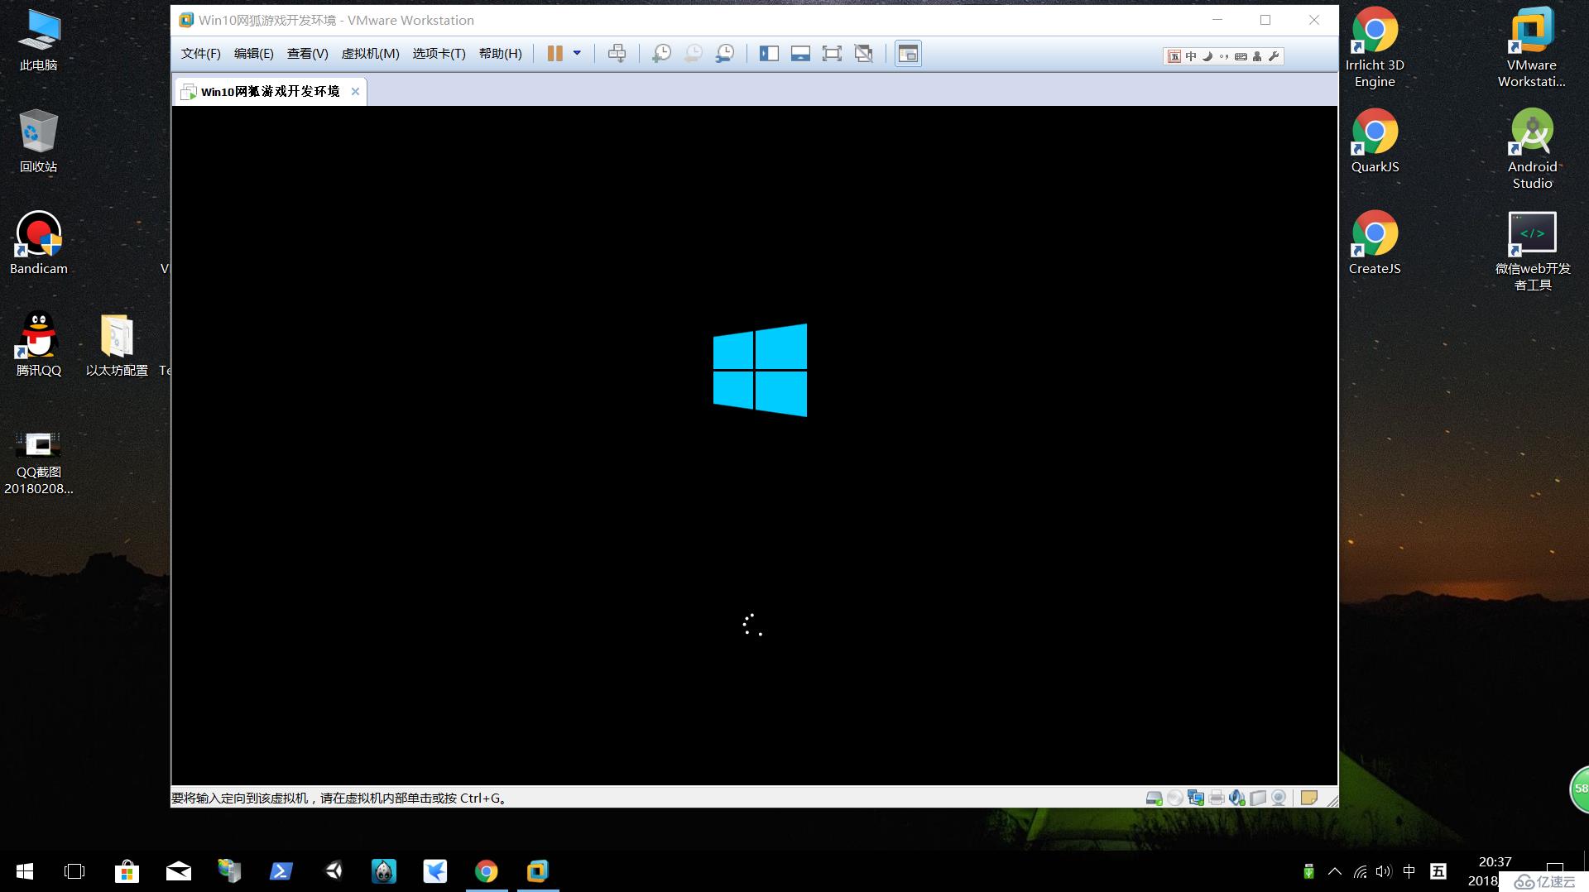Viewport: 1589px width, 892px height.
Task: Click the hard disk status icon
Action: (1154, 798)
